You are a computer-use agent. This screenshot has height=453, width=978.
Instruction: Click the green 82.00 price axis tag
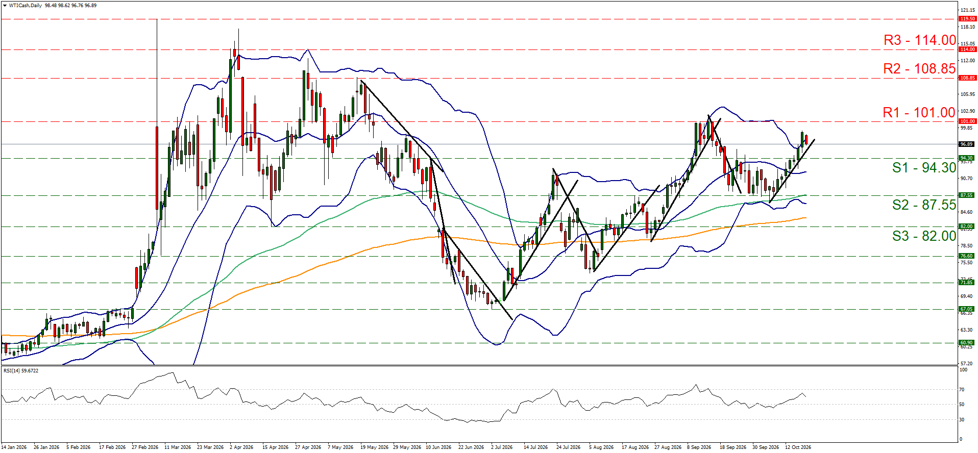point(966,226)
